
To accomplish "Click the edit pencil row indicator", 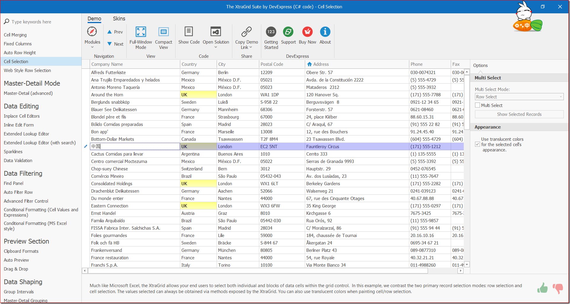I will pyautogui.click(x=86, y=146).
